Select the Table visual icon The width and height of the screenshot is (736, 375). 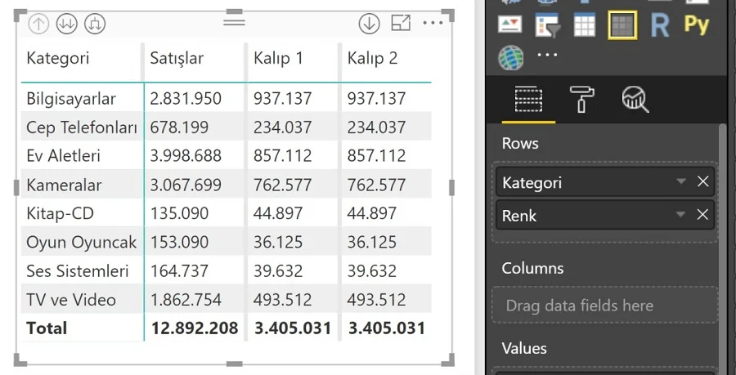click(x=585, y=25)
